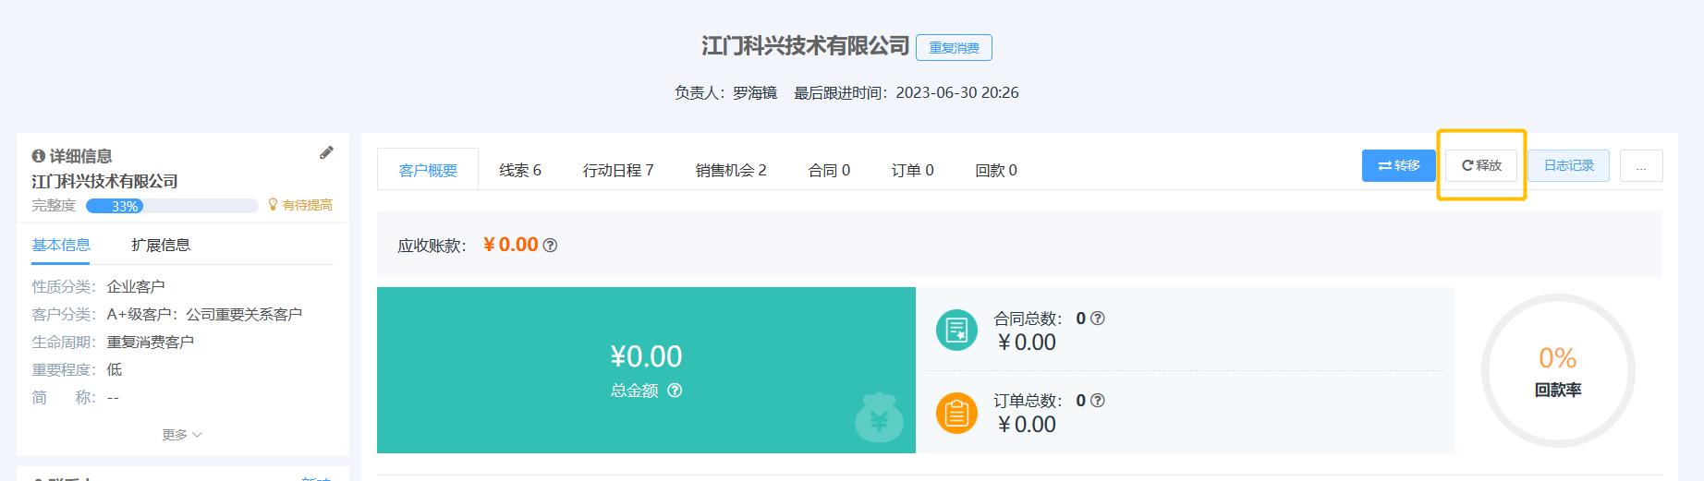
Task: Open the 回款 0 tab
Action: pos(996,170)
